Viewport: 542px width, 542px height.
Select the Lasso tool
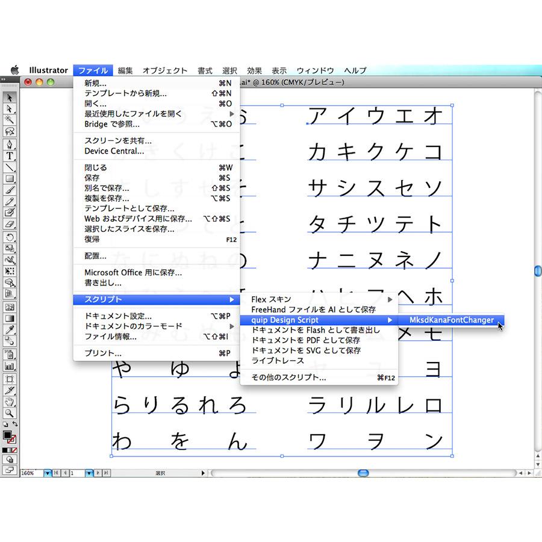10,132
